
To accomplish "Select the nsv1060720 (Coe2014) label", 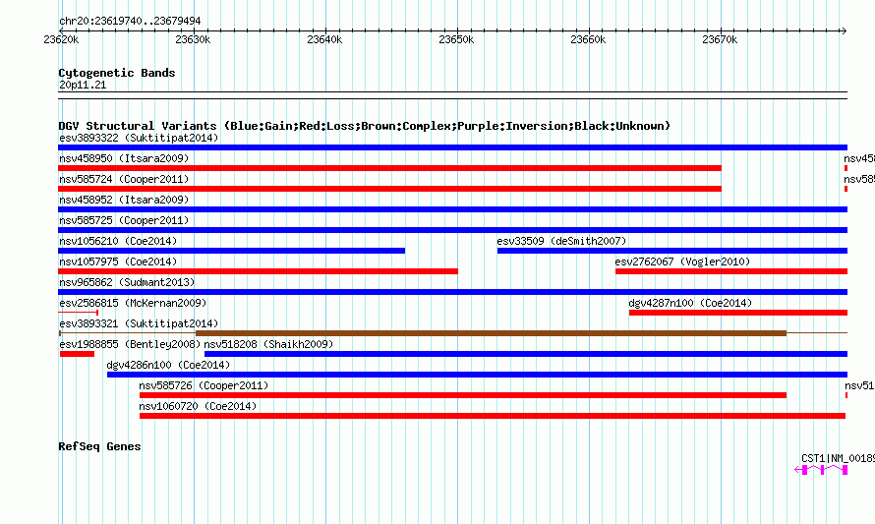I will 198,406.
